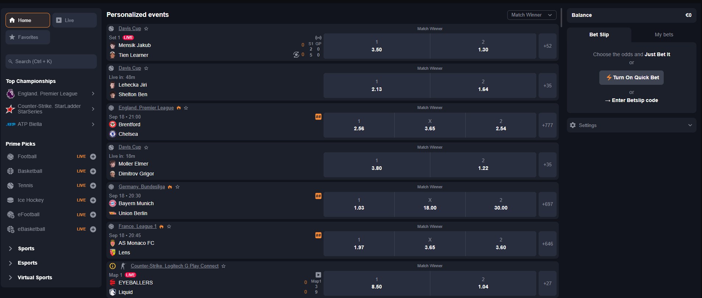
Task: Star the Moller Elmer Davis Cup match
Action: [x=146, y=147]
